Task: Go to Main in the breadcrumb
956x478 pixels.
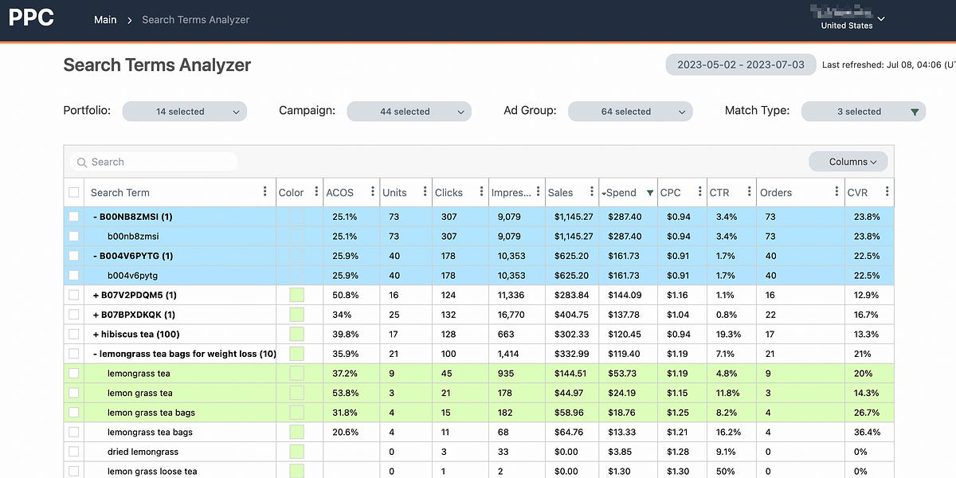Action: coord(105,20)
